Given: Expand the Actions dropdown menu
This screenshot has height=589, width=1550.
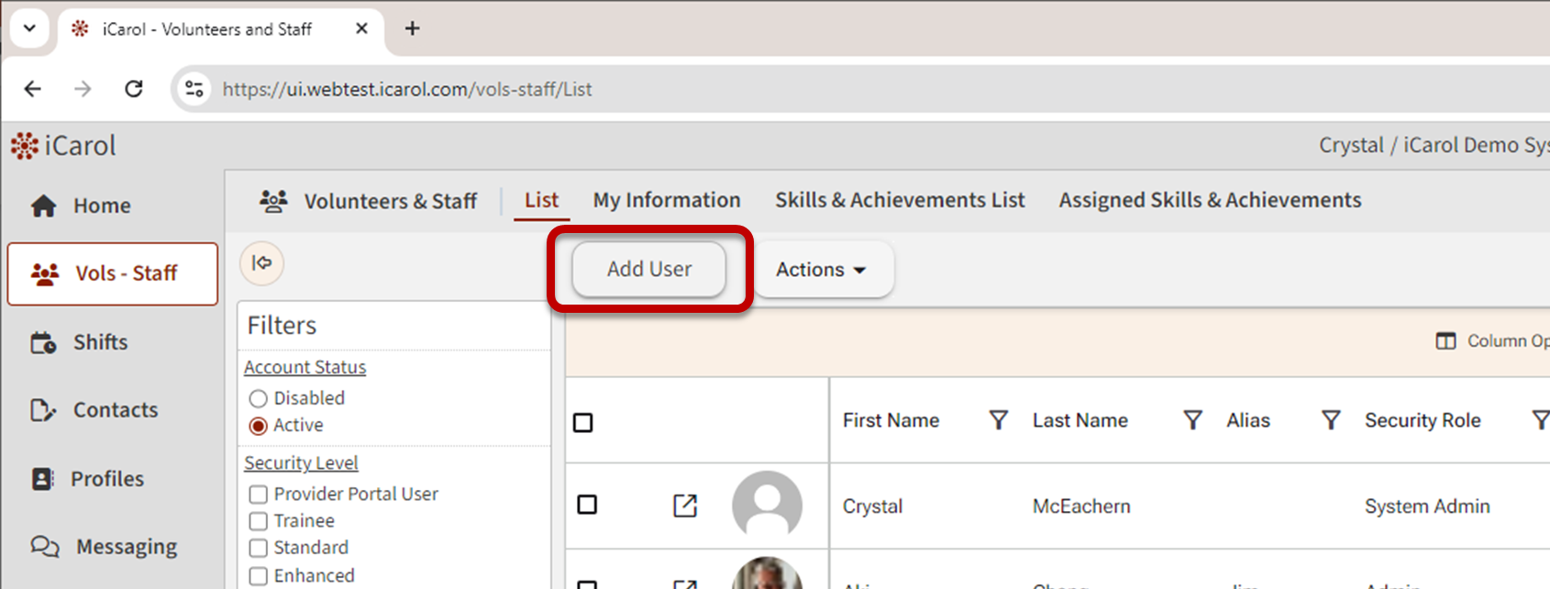Looking at the screenshot, I should click(x=822, y=270).
